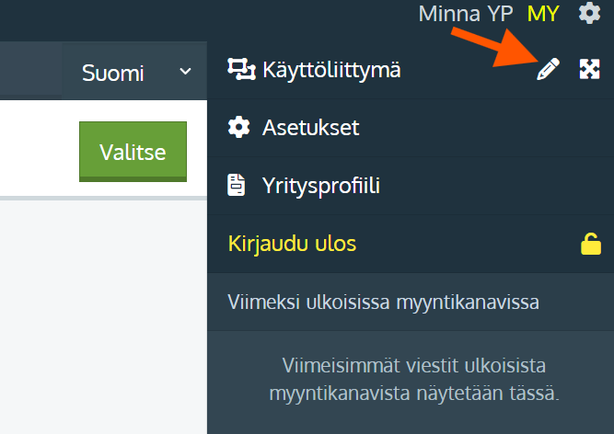Click the Asetukset cog icon
This screenshot has height=434, width=614.
click(238, 127)
